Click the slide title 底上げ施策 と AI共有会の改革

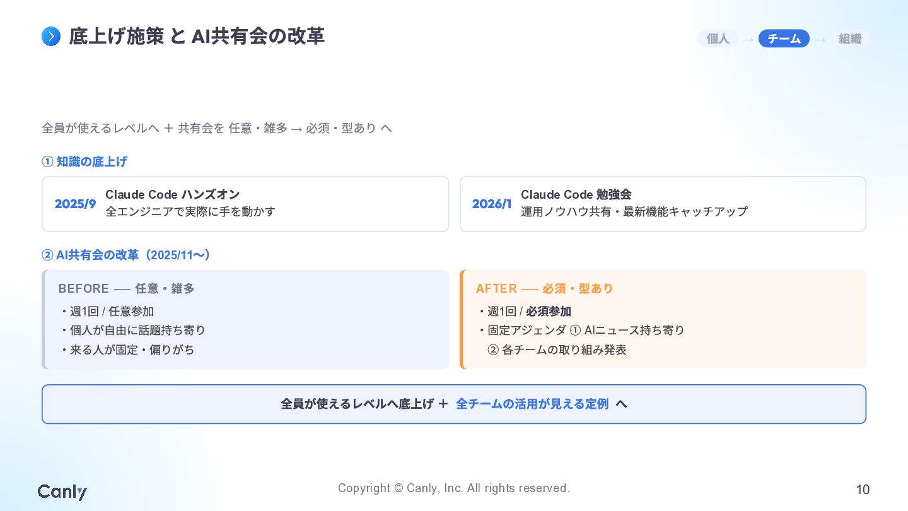tap(197, 37)
